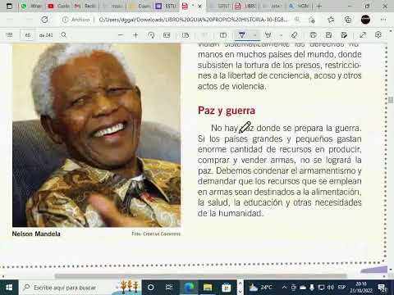Viewport: 394px width, 295px height.
Task: Click the taskbar search box
Action: [80, 288]
